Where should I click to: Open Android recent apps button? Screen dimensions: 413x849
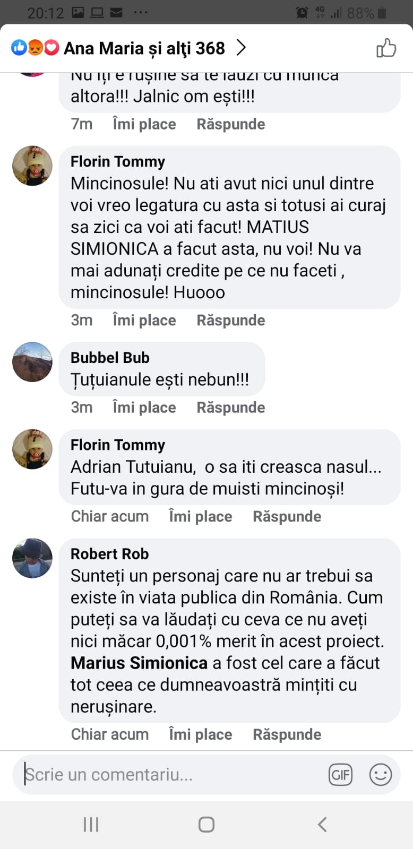tap(91, 824)
